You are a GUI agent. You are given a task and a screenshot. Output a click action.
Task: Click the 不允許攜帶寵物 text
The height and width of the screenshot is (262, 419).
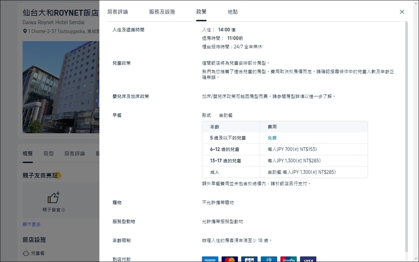click(218, 203)
